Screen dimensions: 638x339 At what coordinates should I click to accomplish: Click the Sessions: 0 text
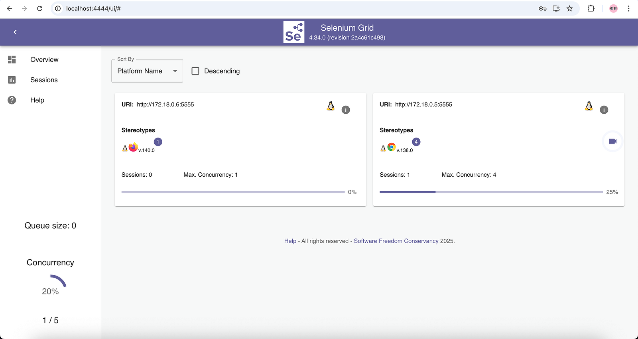click(x=137, y=175)
